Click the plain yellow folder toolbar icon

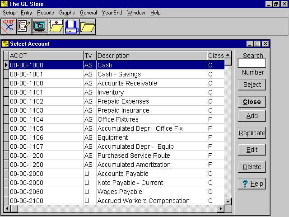coord(87,27)
